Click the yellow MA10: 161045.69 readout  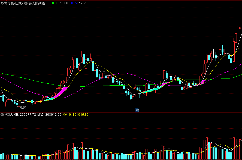point(75,115)
